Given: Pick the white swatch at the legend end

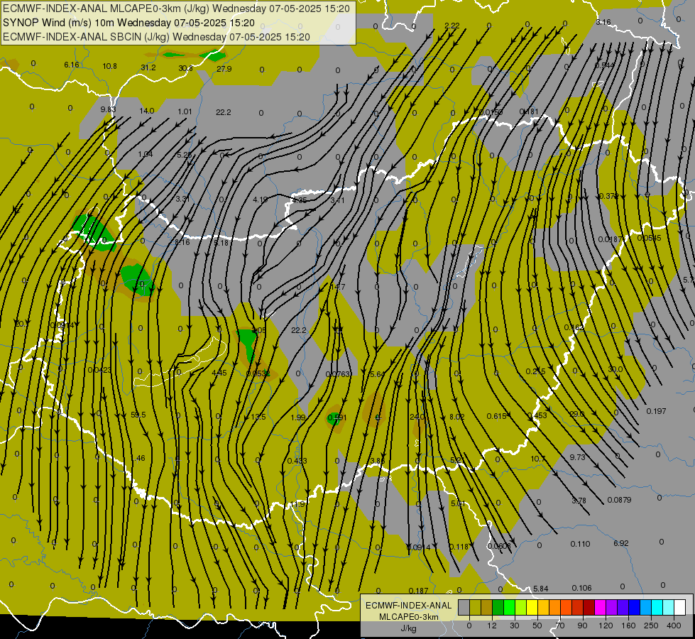Looking at the screenshot, I should pyautogui.click(x=679, y=608).
